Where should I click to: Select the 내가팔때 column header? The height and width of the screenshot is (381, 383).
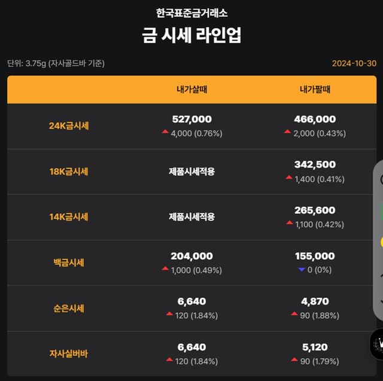coord(315,90)
